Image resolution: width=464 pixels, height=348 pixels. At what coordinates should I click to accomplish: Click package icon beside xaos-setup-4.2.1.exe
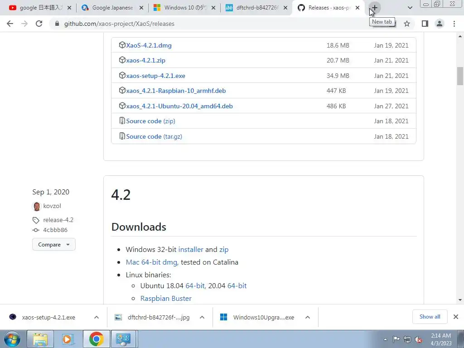pos(122,76)
